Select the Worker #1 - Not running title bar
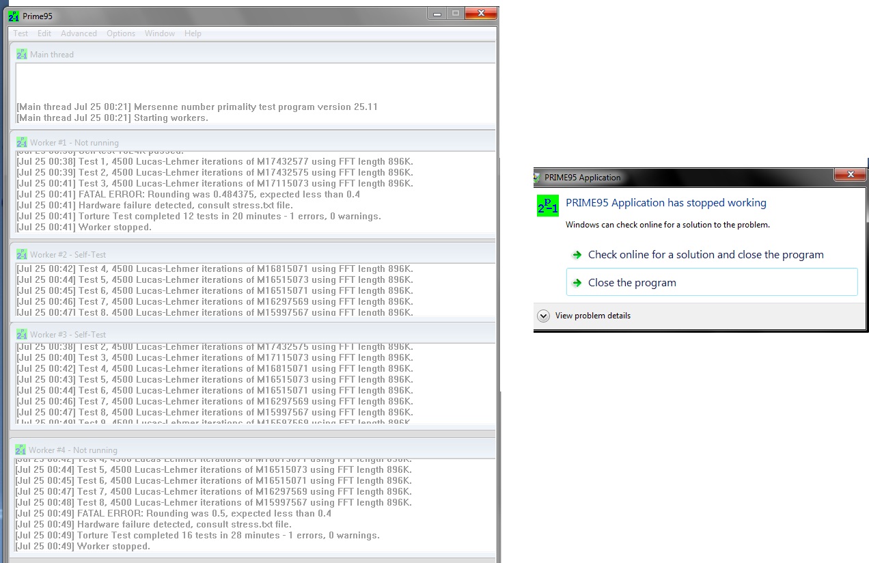The image size is (869, 563). click(x=253, y=142)
